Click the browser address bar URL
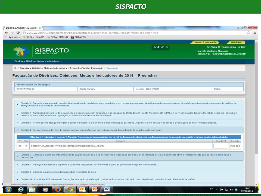261x196 pixels. click(92, 33)
